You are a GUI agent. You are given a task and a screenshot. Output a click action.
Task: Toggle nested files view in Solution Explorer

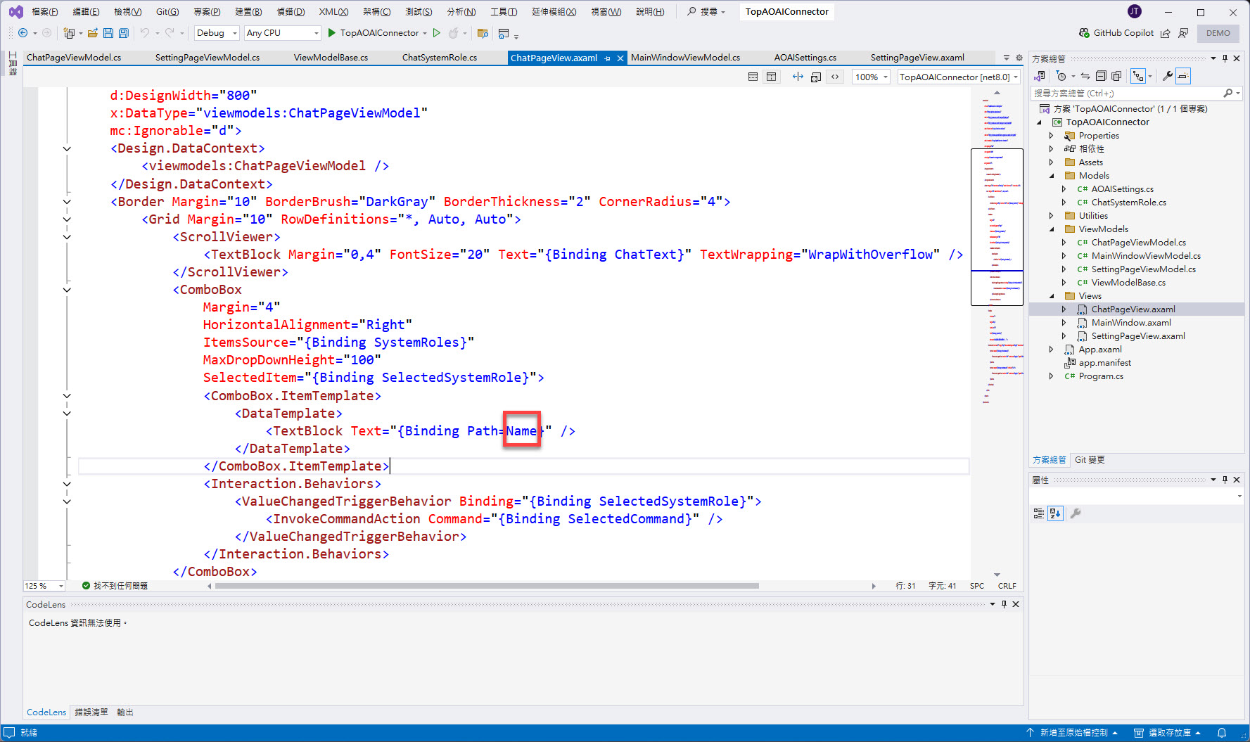(x=1137, y=76)
